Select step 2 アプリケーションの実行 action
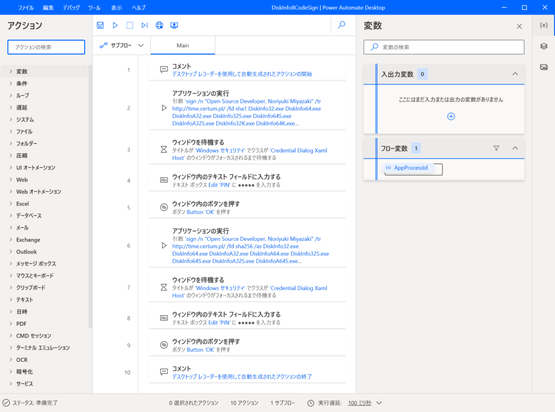 247,108
